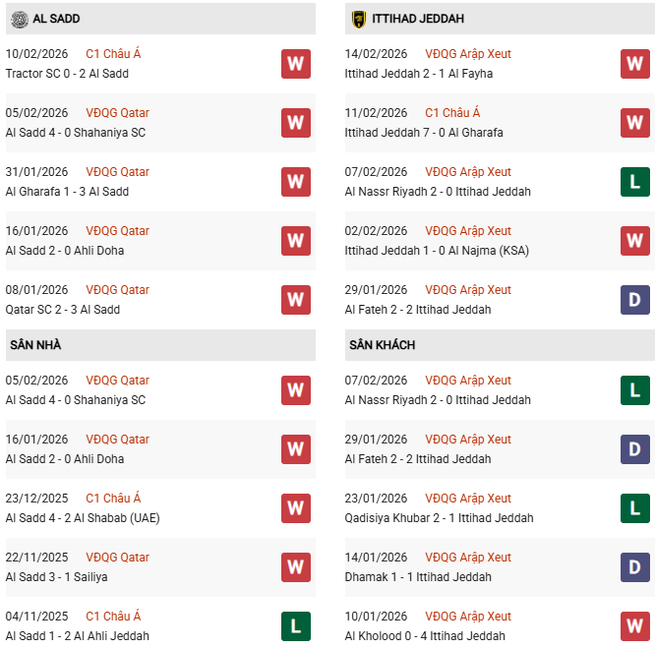This screenshot has width=655, height=649.
Task: Click the L badge for Al Nassr 07/02 form match
Action: click(634, 182)
